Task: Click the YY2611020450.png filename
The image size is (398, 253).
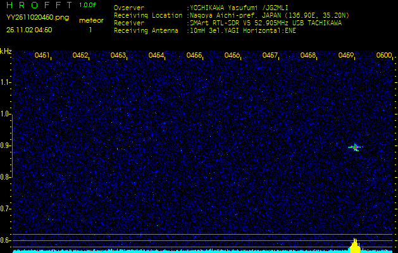Action: [30, 18]
